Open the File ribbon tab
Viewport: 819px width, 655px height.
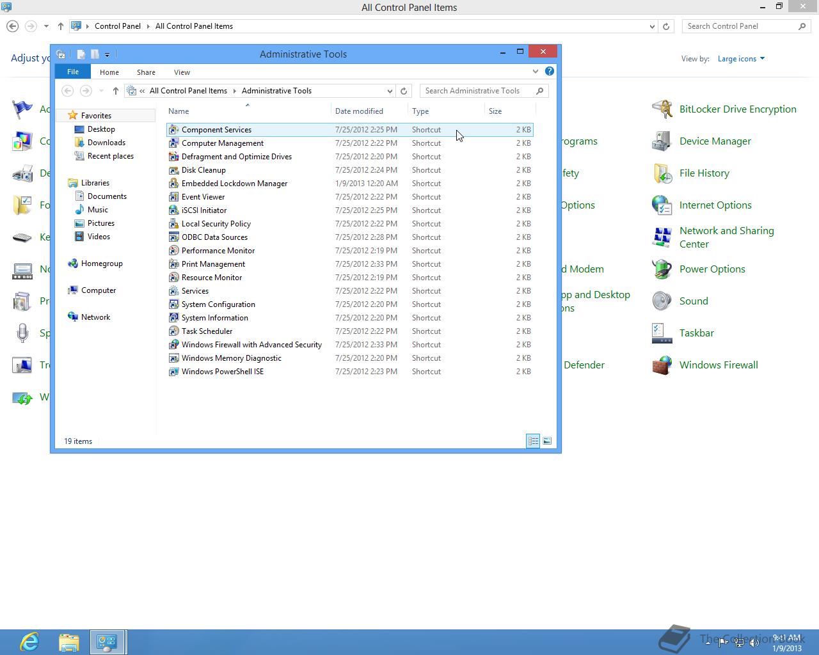coord(73,72)
